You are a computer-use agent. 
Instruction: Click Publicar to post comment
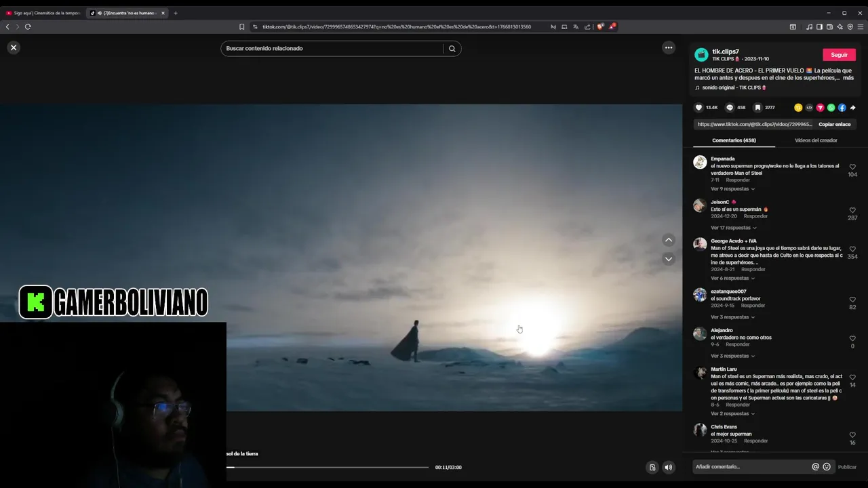click(847, 467)
